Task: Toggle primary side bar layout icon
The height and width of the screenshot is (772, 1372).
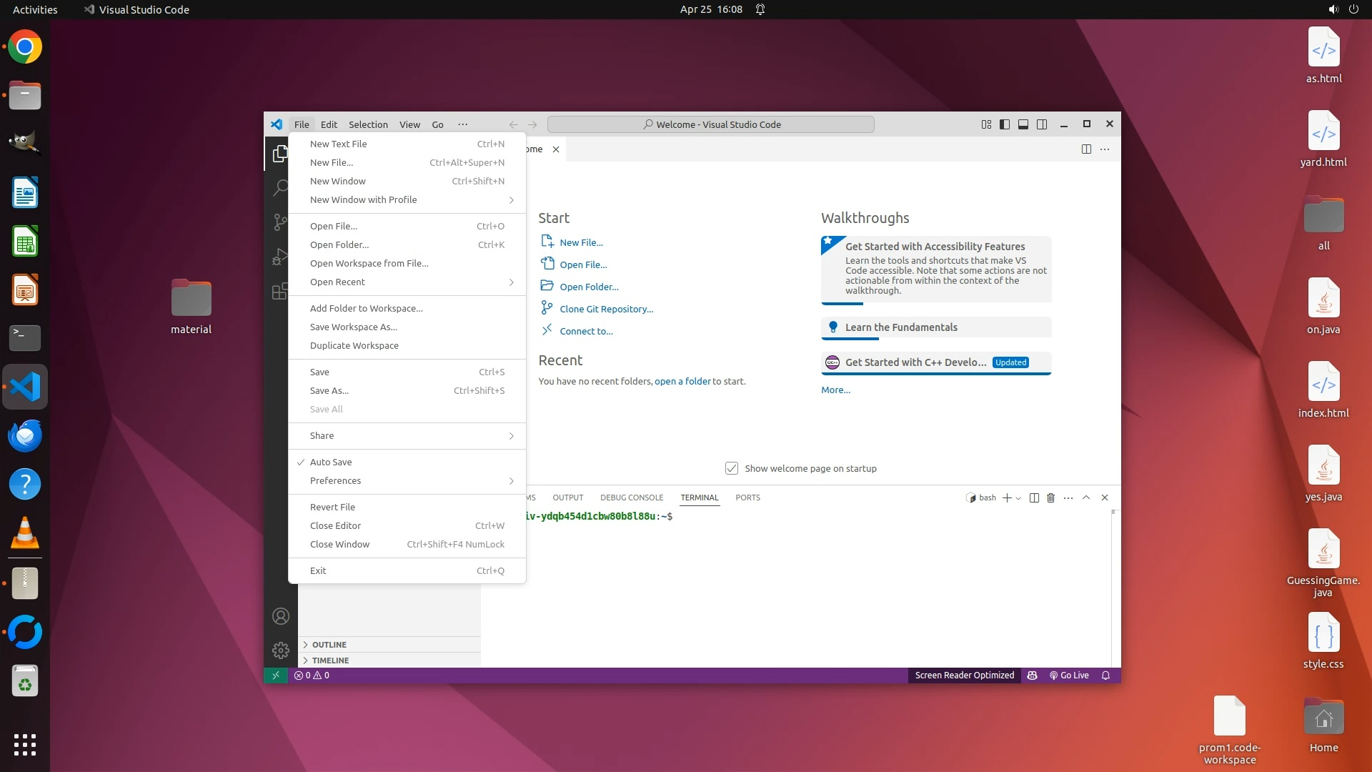Action: click(1004, 124)
